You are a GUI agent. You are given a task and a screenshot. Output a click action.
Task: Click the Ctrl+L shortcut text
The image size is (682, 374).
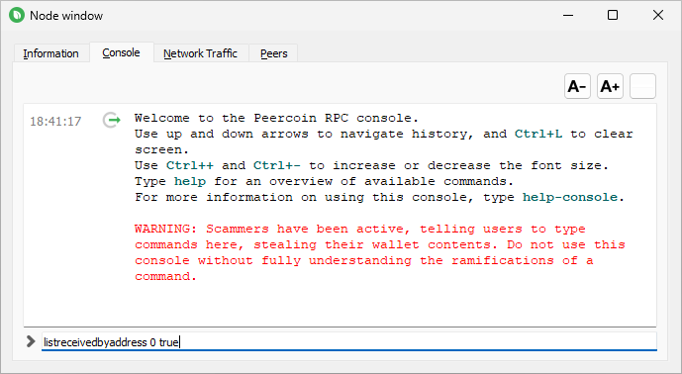(538, 134)
